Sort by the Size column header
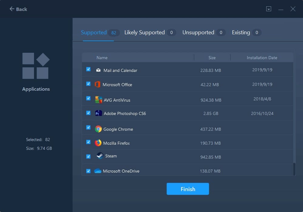Screen dimensions: 303x212 pyautogui.click(x=212, y=58)
